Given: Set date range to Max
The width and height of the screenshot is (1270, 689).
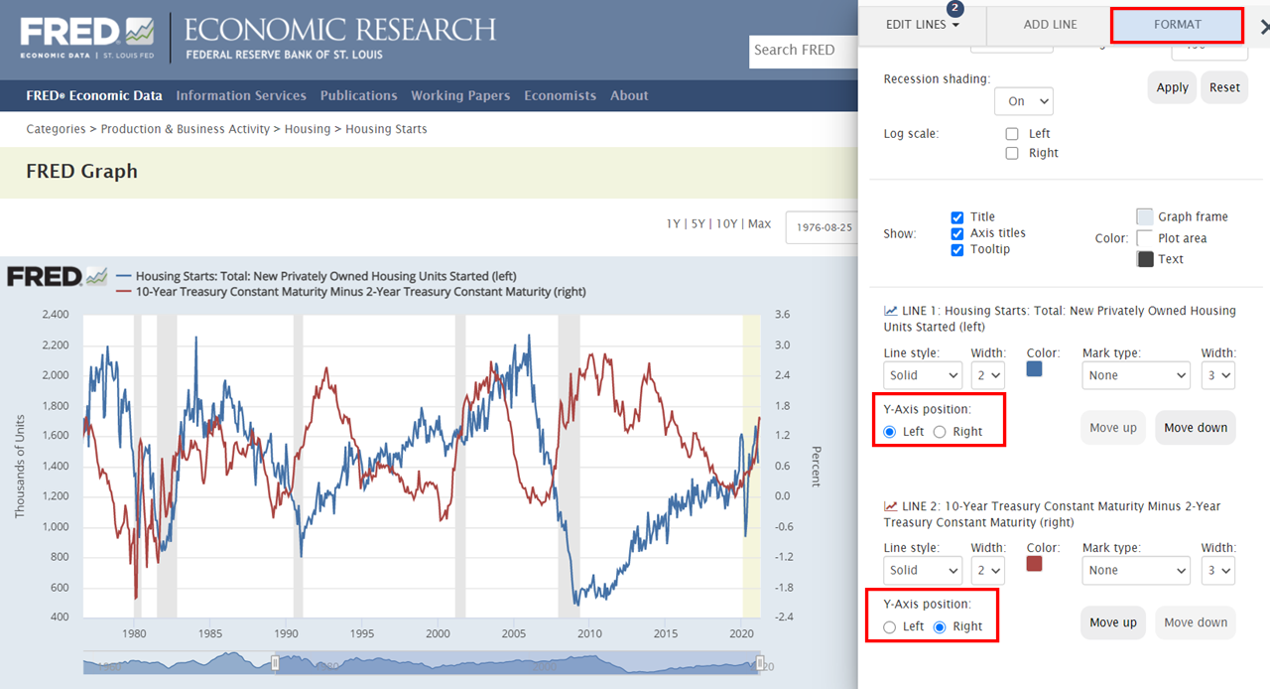Looking at the screenshot, I should point(759,224).
